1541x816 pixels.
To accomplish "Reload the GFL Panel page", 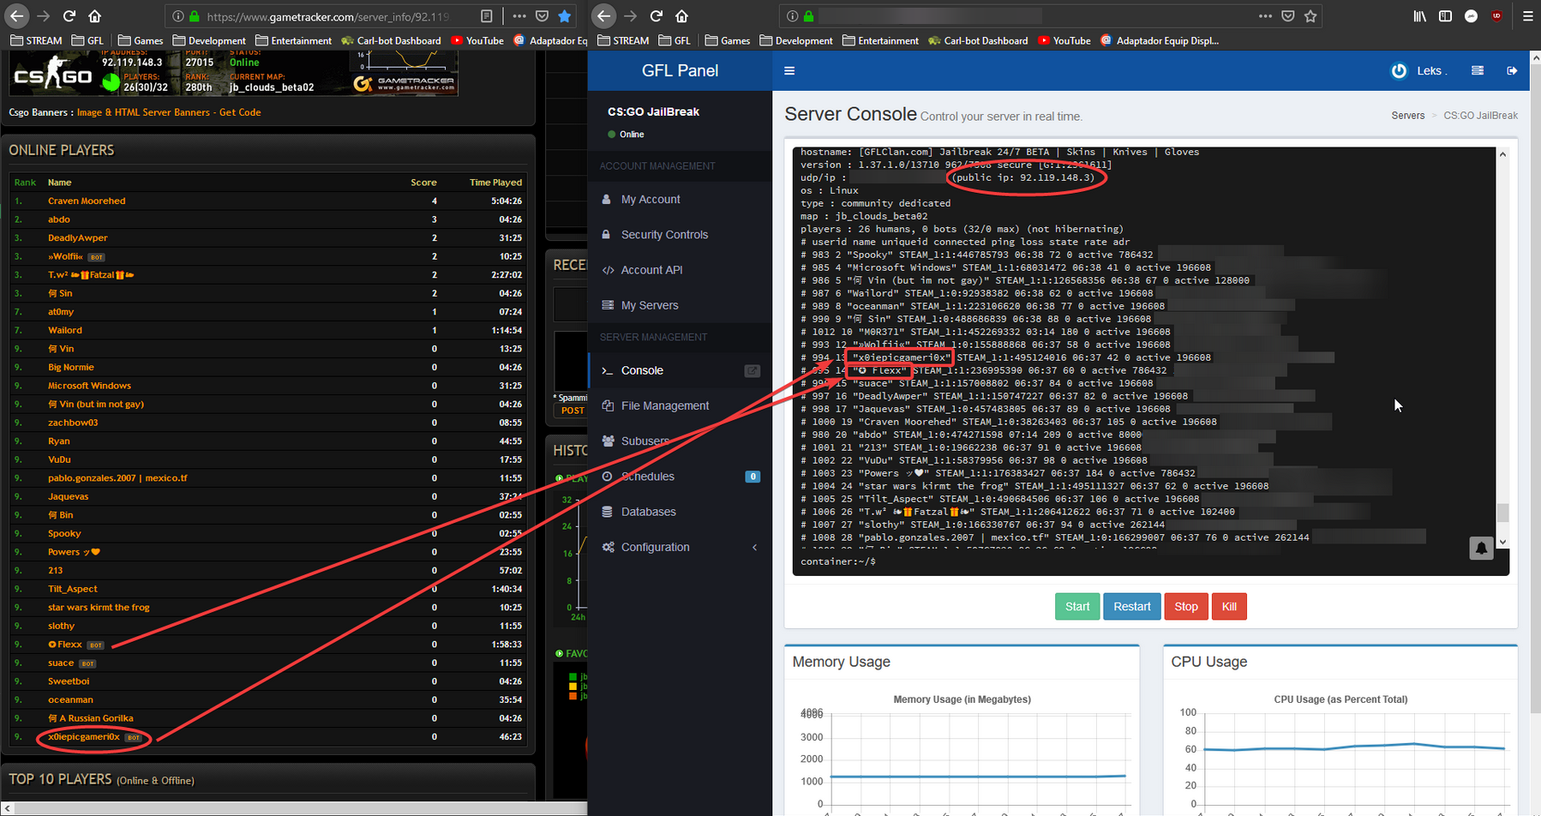I will coord(657,15).
